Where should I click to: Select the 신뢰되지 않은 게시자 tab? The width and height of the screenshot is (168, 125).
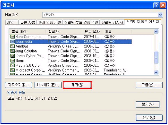[143, 22]
